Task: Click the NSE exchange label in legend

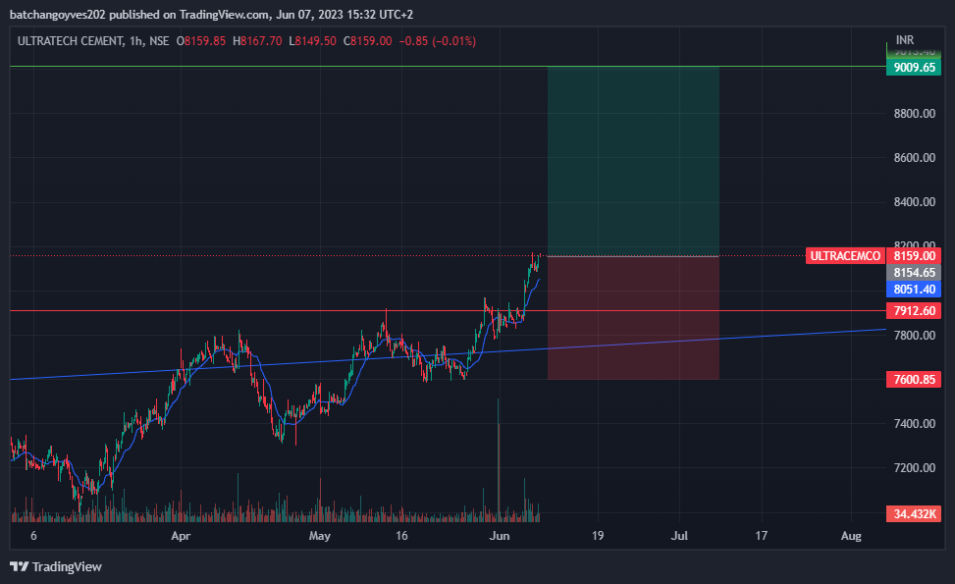Action: pyautogui.click(x=159, y=41)
